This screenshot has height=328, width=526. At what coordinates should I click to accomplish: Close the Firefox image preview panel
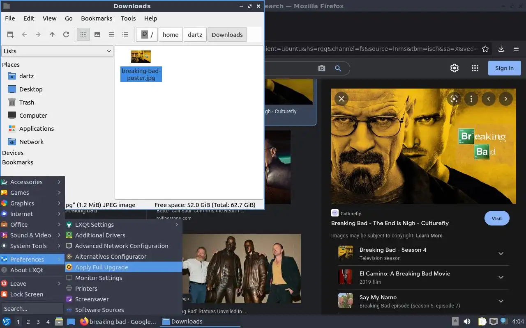341,99
